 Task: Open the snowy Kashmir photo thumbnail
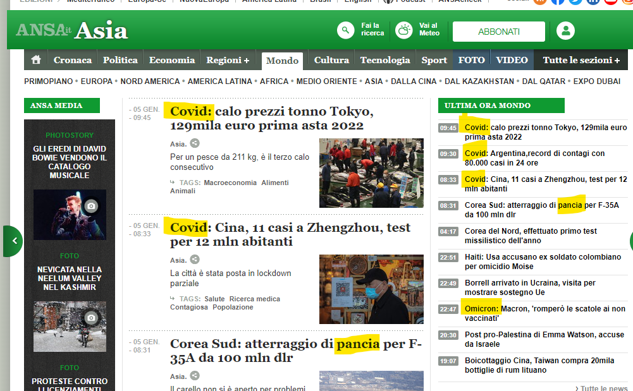click(70, 327)
